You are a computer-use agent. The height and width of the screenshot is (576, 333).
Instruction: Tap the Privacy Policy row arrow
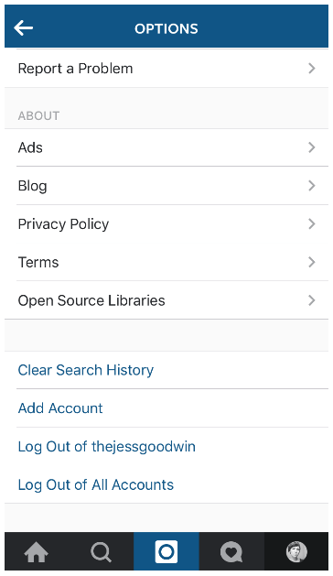(x=312, y=223)
